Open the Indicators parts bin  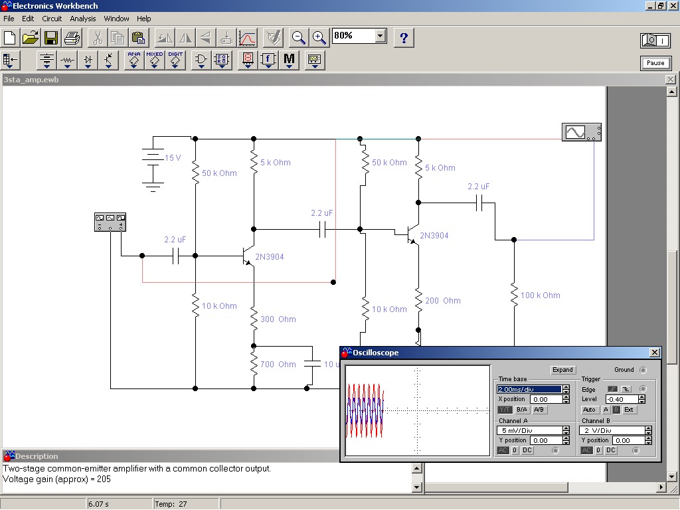248,60
